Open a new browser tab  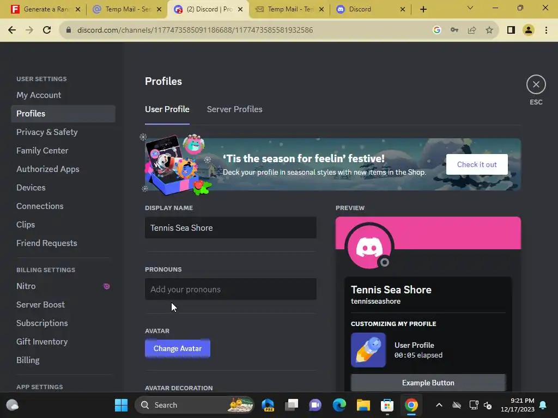coord(423,9)
